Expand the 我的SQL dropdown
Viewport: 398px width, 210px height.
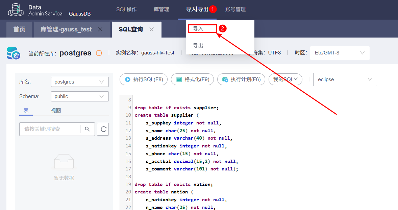(285, 79)
